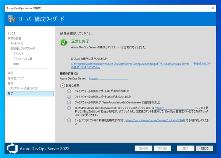Viewport: 221px width, 158px height.
Task: Click the 閉じる button
Action: 204,148
